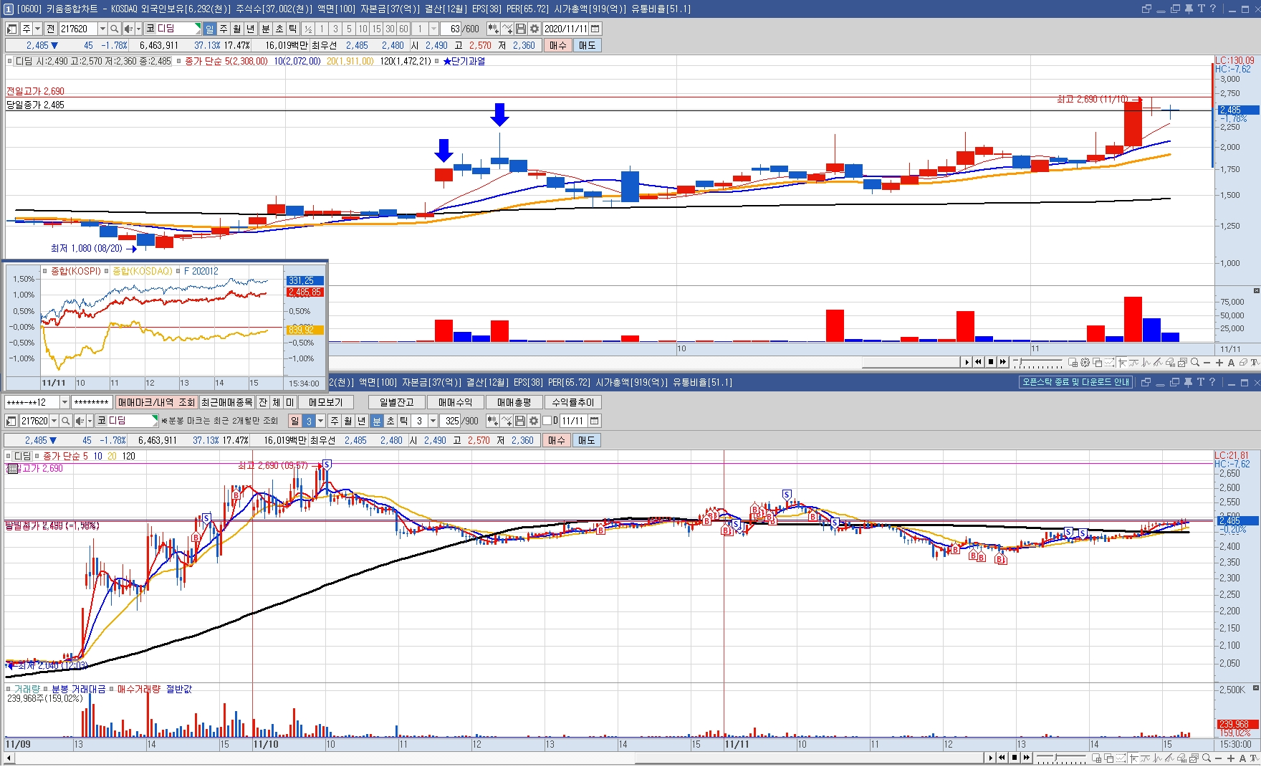Toggle weekly '주' period in upper chart
The width and height of the screenshot is (1261, 767).
(223, 29)
